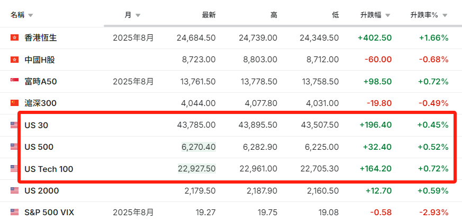Click the US flag beside US Tech 100
This screenshot has height=221, width=462.
coord(14,169)
